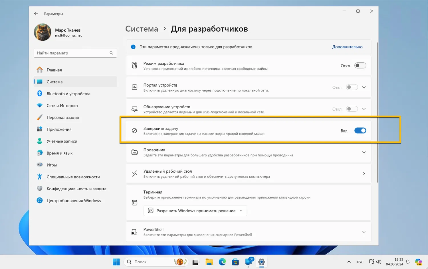The width and height of the screenshot is (428, 269).
Task: Click the vertical scrollbar of settings page
Action: pos(377,113)
